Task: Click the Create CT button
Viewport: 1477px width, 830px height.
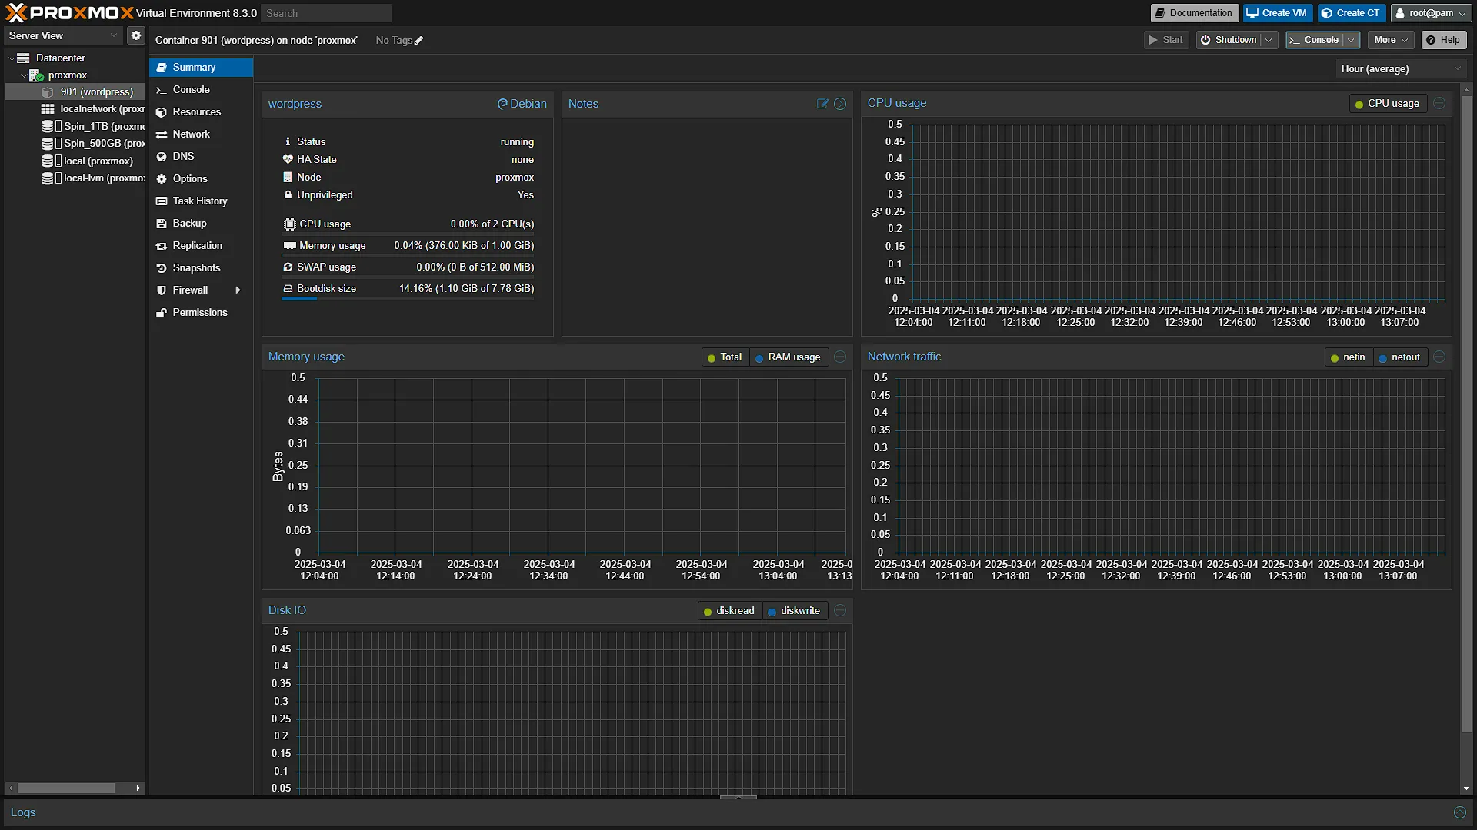Action: pos(1351,13)
